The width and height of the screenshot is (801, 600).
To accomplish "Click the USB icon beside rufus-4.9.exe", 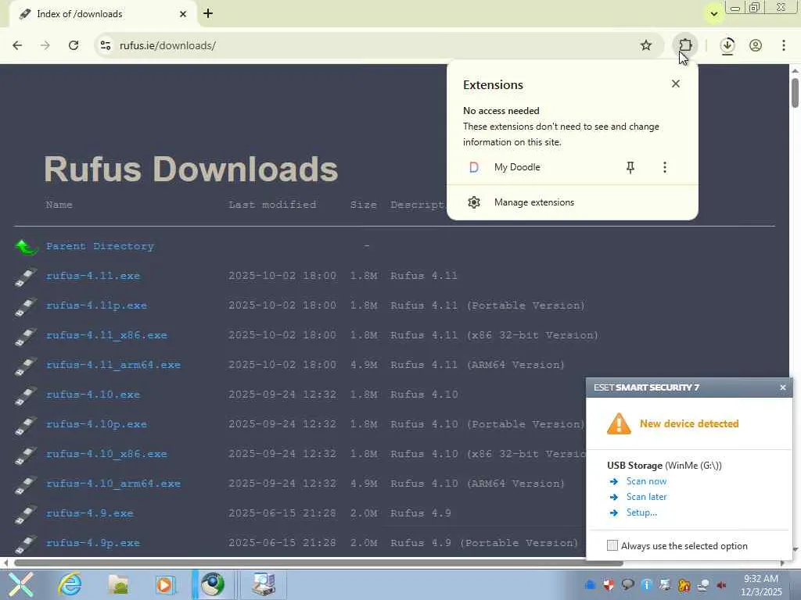I will (26, 514).
